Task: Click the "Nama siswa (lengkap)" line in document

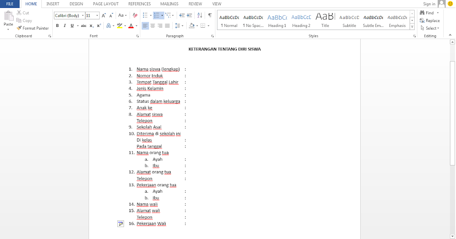Action: click(158, 69)
